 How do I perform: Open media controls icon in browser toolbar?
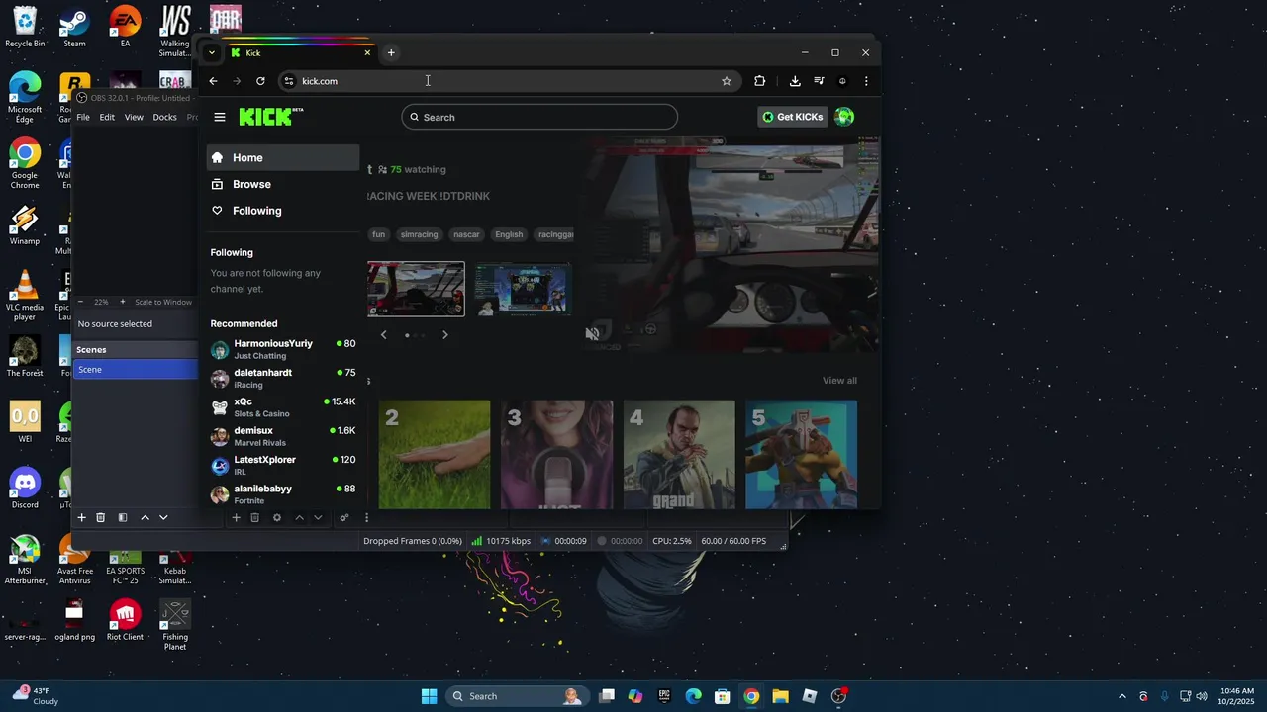(x=819, y=81)
